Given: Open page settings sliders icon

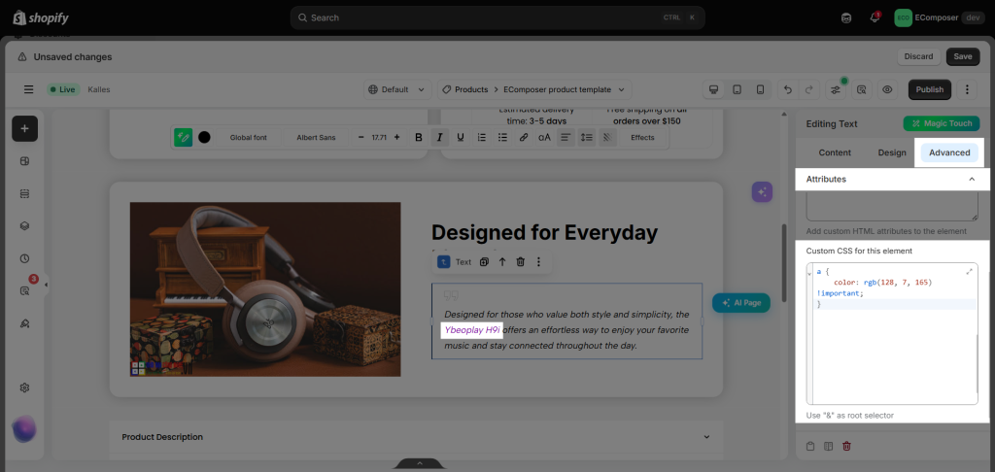Looking at the screenshot, I should click(836, 89).
